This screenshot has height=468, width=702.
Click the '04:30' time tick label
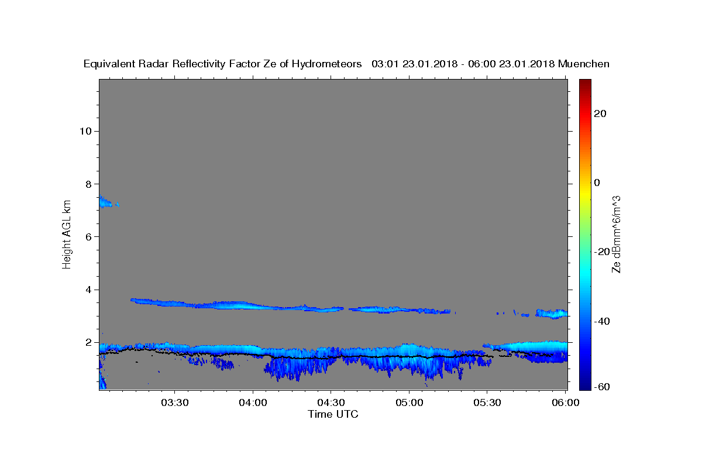click(331, 403)
